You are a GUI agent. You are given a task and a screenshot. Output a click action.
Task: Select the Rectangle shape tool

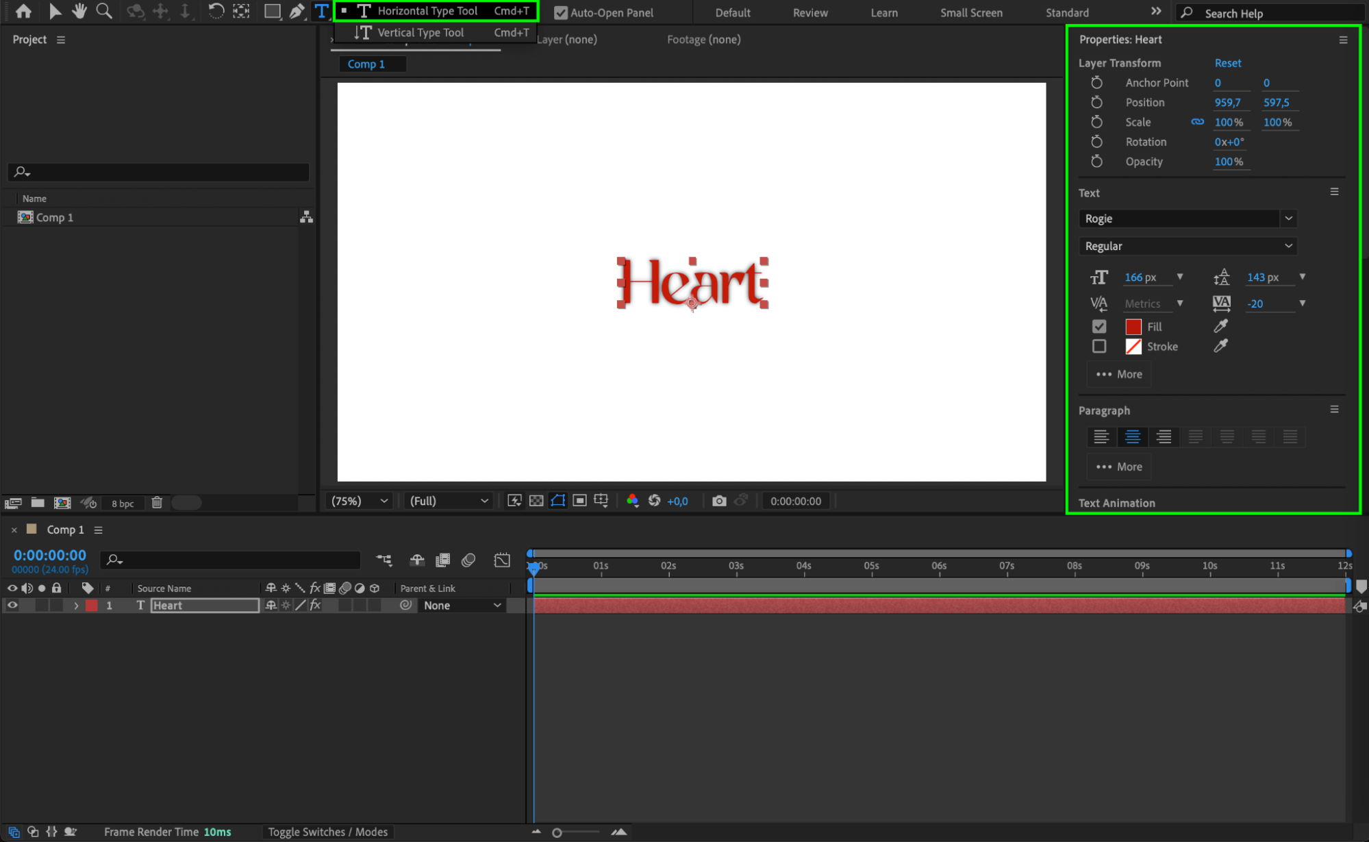click(x=272, y=11)
